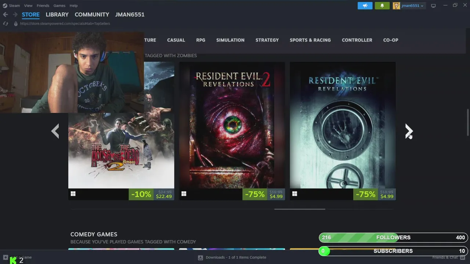Open the CASUAL category
This screenshot has width=470, height=264.
176,40
